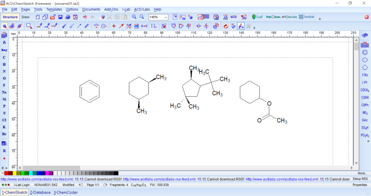Click the red circular rotate icon

click(226, 26)
